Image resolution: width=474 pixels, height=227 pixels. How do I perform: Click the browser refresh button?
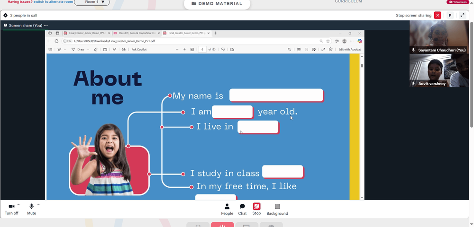(x=56, y=41)
